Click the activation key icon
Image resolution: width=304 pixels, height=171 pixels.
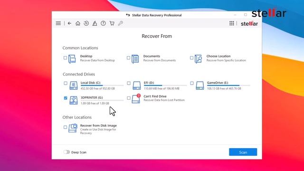coord(120,23)
